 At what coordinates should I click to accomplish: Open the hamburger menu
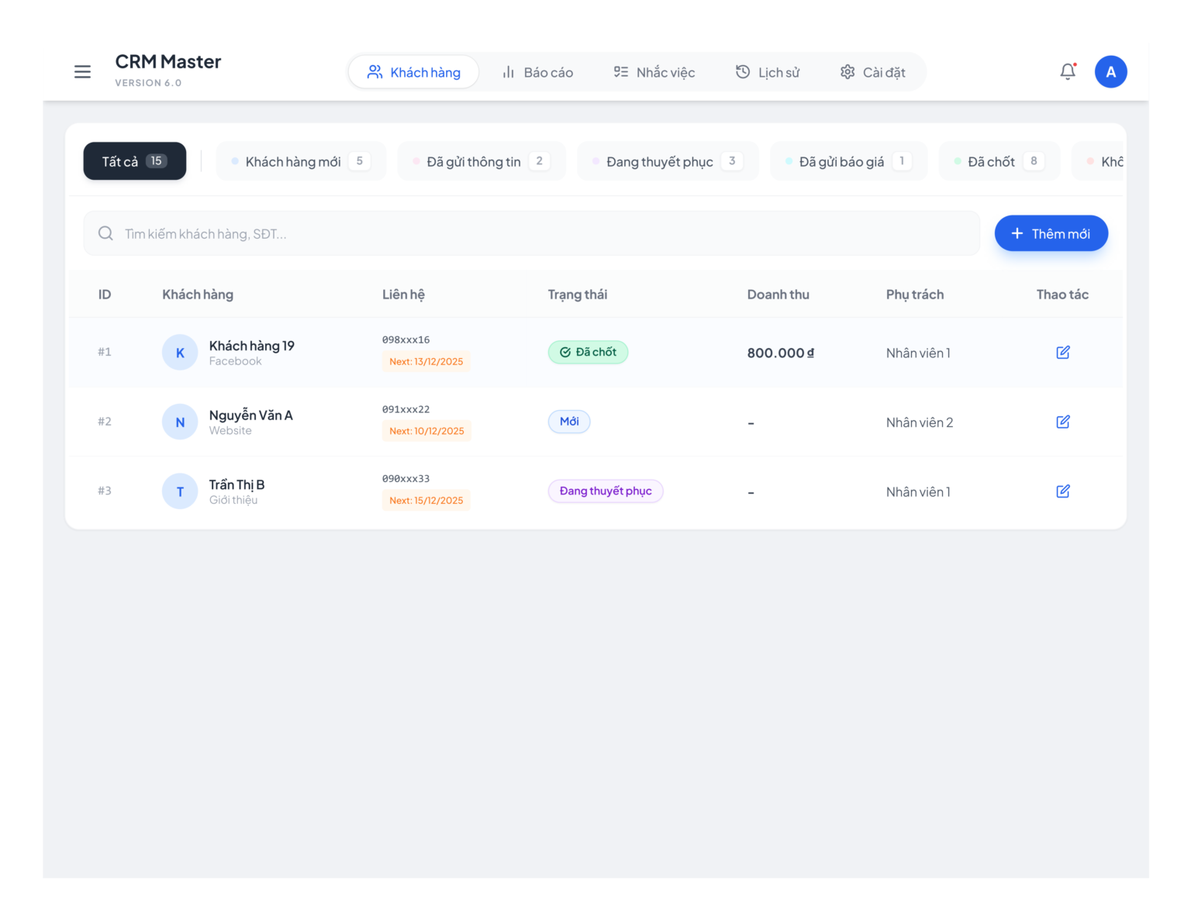click(x=82, y=72)
